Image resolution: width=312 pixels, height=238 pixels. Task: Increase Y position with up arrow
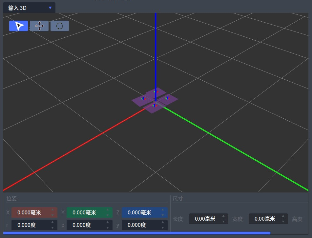[x=108, y=210]
